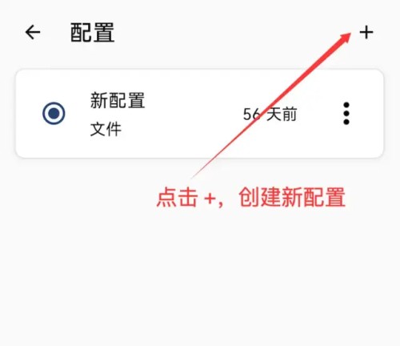Viewport: 400px width, 346px height.
Task: Click the red plus sign in the annotation
Action: [x=210, y=199]
